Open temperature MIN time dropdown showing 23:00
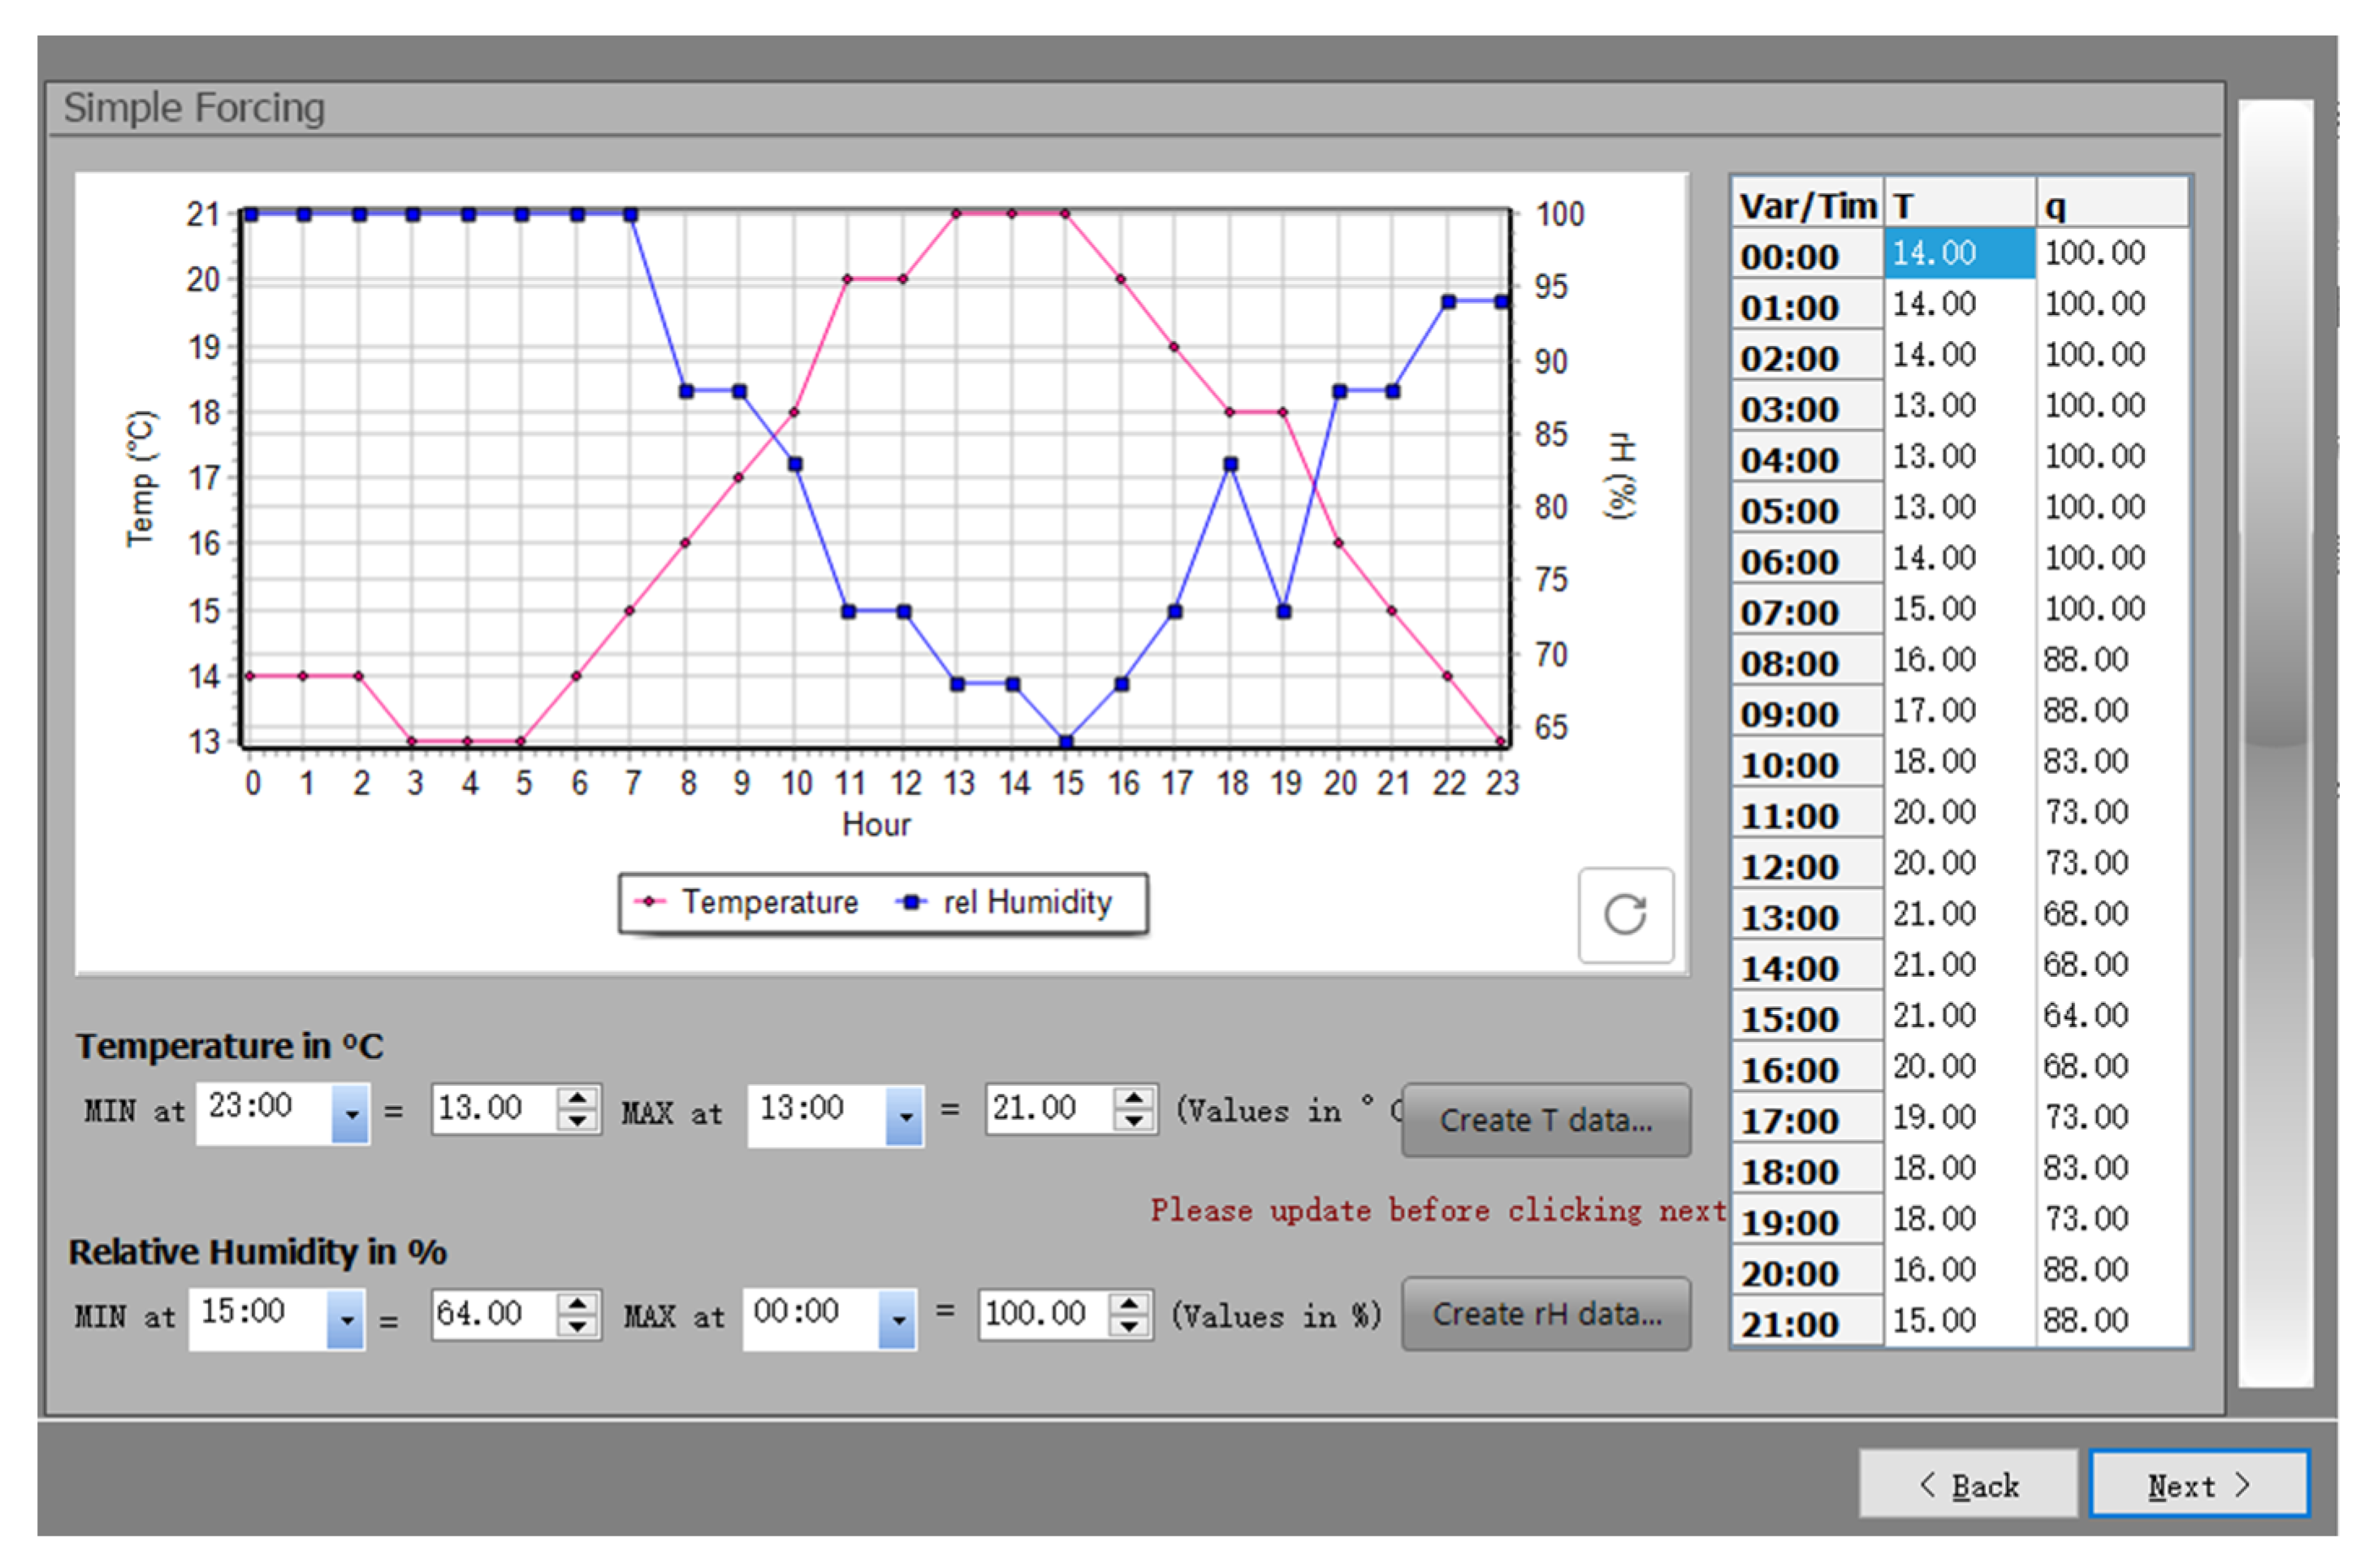2378x1568 pixels. [351, 1113]
